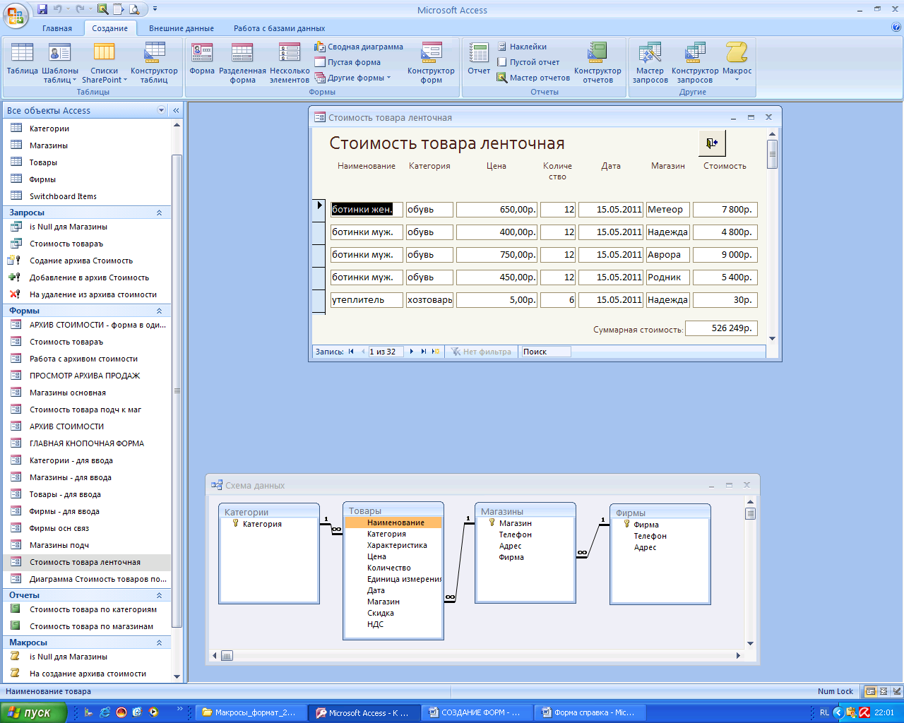
Task: Open form ГЛАВНАЯ КНОПОЧНАЯ ФОРМА
Action: [87, 443]
